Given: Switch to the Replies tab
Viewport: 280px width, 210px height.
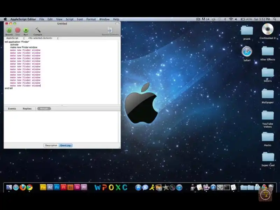Looking at the screenshot, I should (x=27, y=108).
